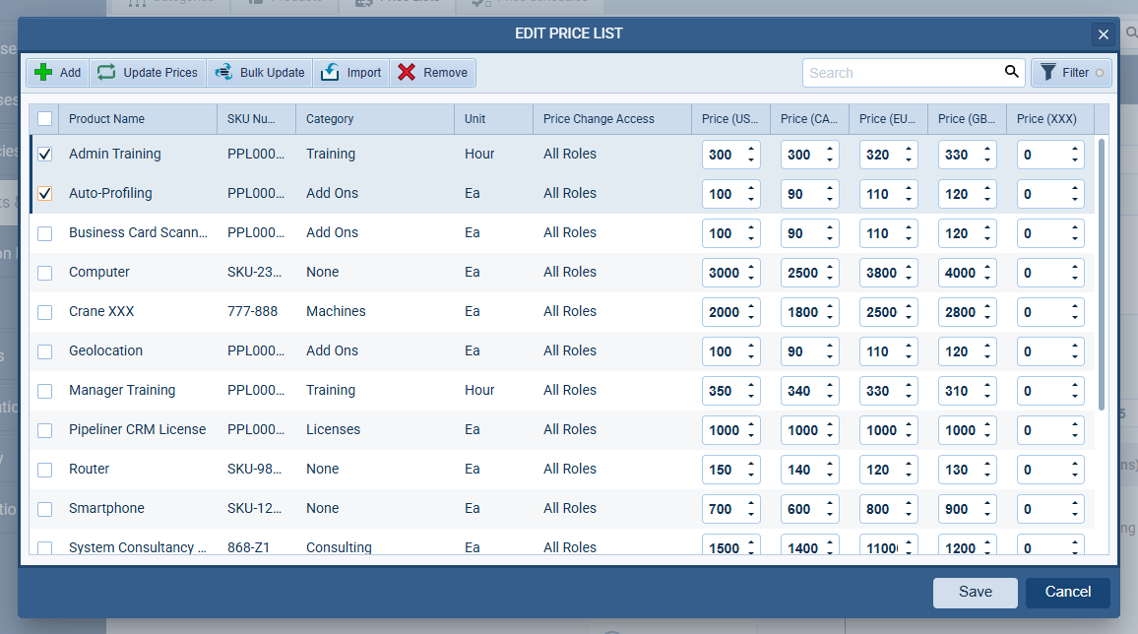Select the Update Prices toolbar icon
The width and height of the screenshot is (1138, 634).
(x=105, y=72)
